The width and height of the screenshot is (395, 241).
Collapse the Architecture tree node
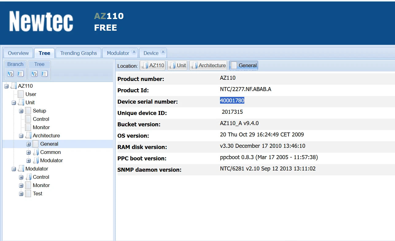coord(21,136)
